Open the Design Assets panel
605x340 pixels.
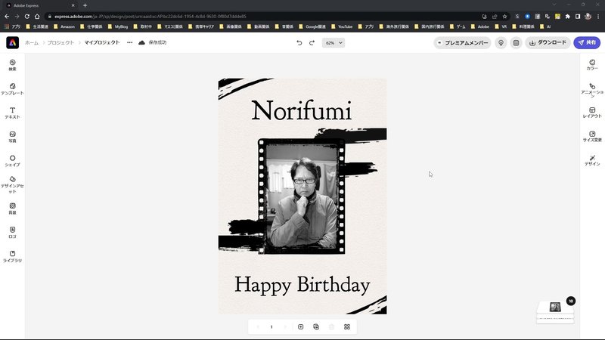[x=12, y=184]
